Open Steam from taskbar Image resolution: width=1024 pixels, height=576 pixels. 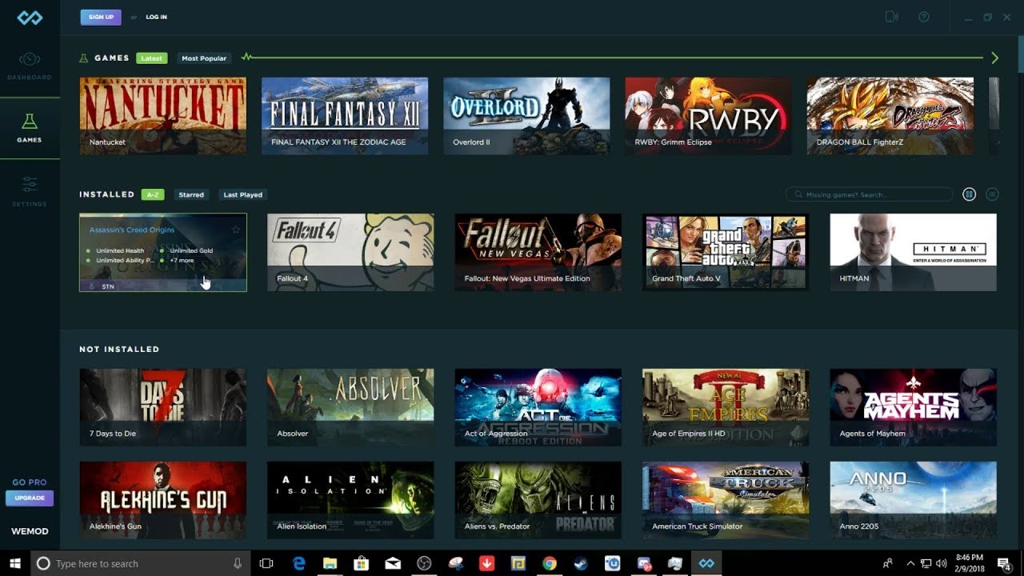point(581,563)
